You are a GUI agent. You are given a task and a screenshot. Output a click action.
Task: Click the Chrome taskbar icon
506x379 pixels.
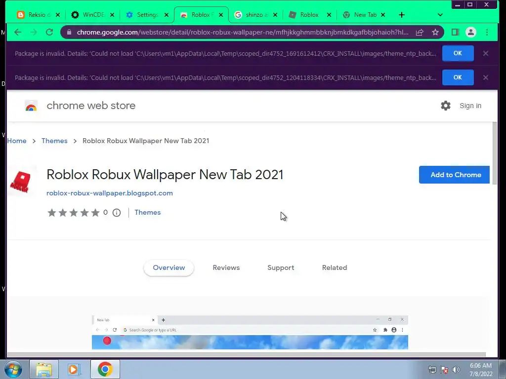105,369
